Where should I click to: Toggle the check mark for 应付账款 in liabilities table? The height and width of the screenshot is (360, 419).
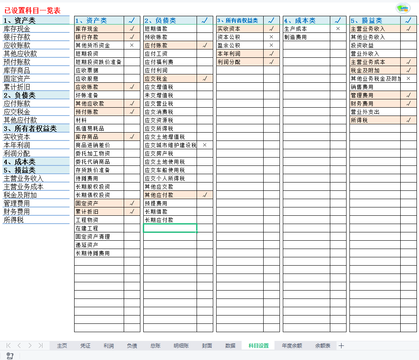[x=205, y=45]
